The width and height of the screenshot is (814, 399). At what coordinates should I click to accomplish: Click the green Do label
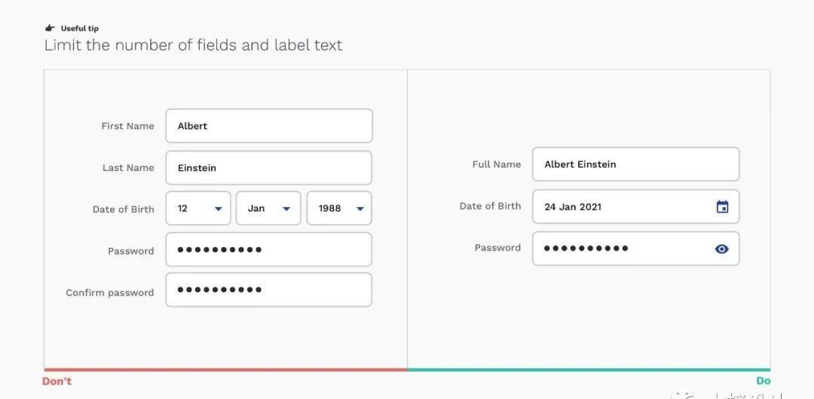click(x=763, y=381)
